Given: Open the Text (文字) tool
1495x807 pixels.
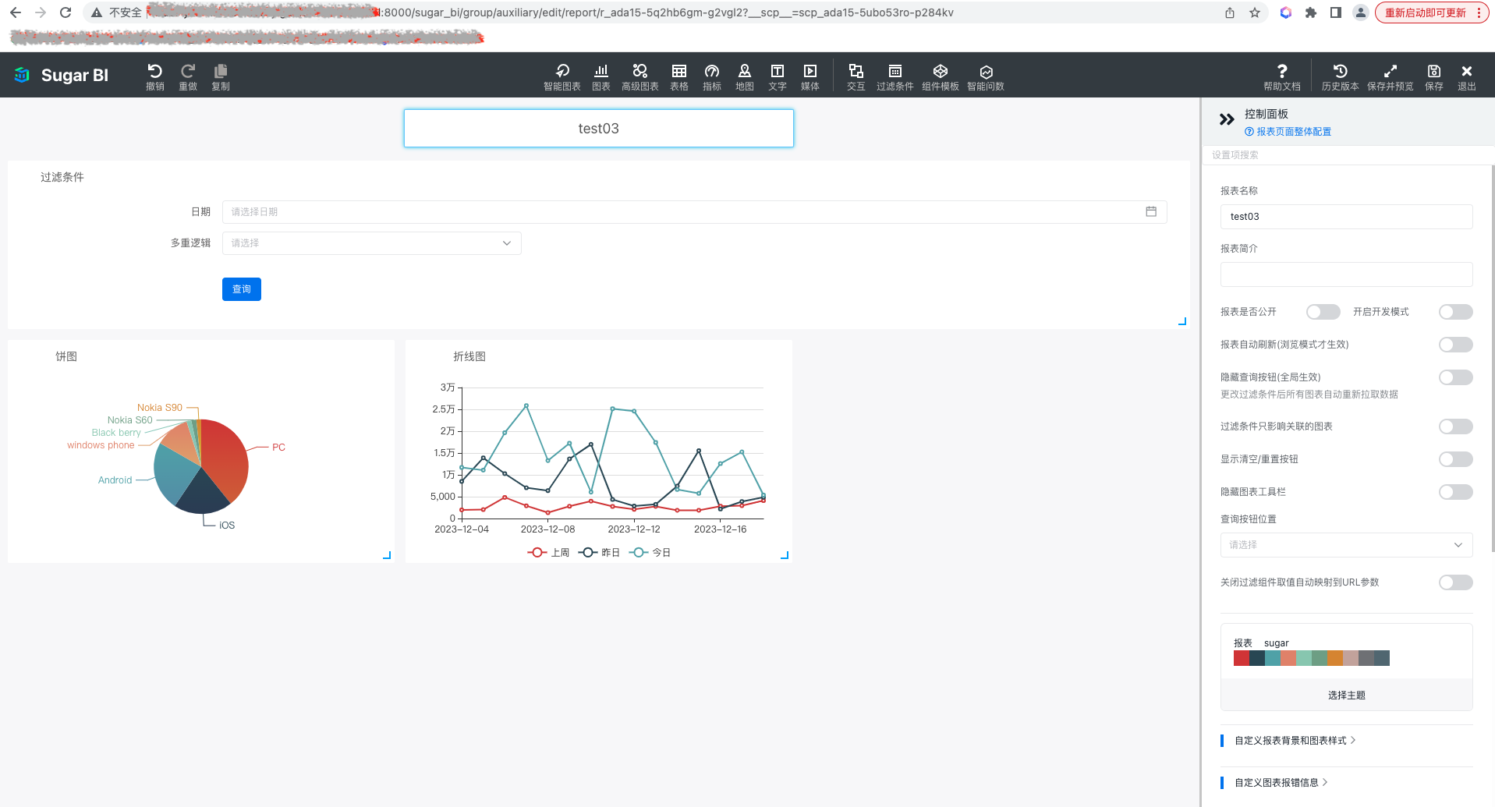Looking at the screenshot, I should point(778,76).
